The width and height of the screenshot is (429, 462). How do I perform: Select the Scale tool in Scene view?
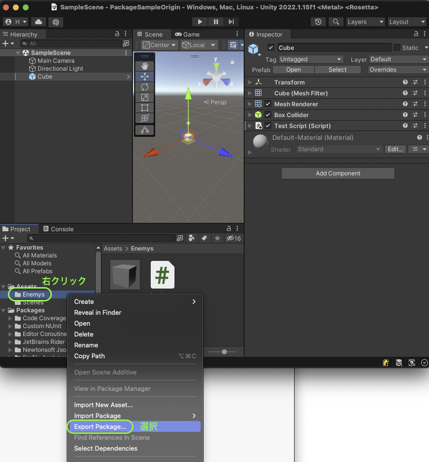coord(144,97)
